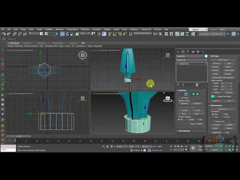Viewport: 240px width, 180px height.
Task: Activate the Select and Move tool
Action: [62, 34]
